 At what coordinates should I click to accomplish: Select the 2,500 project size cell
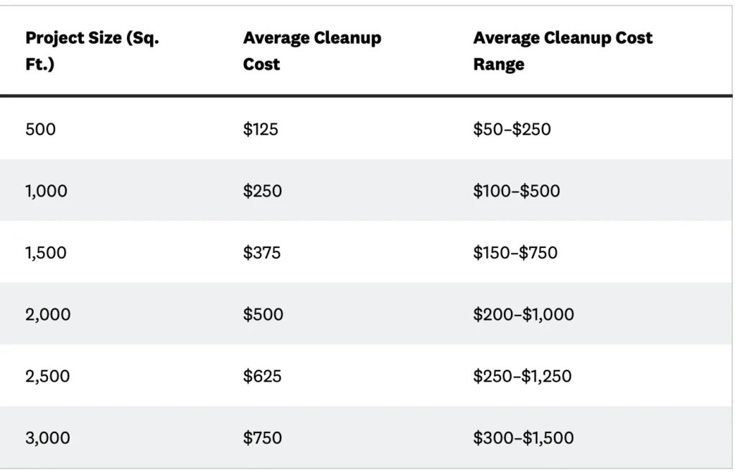tap(47, 376)
